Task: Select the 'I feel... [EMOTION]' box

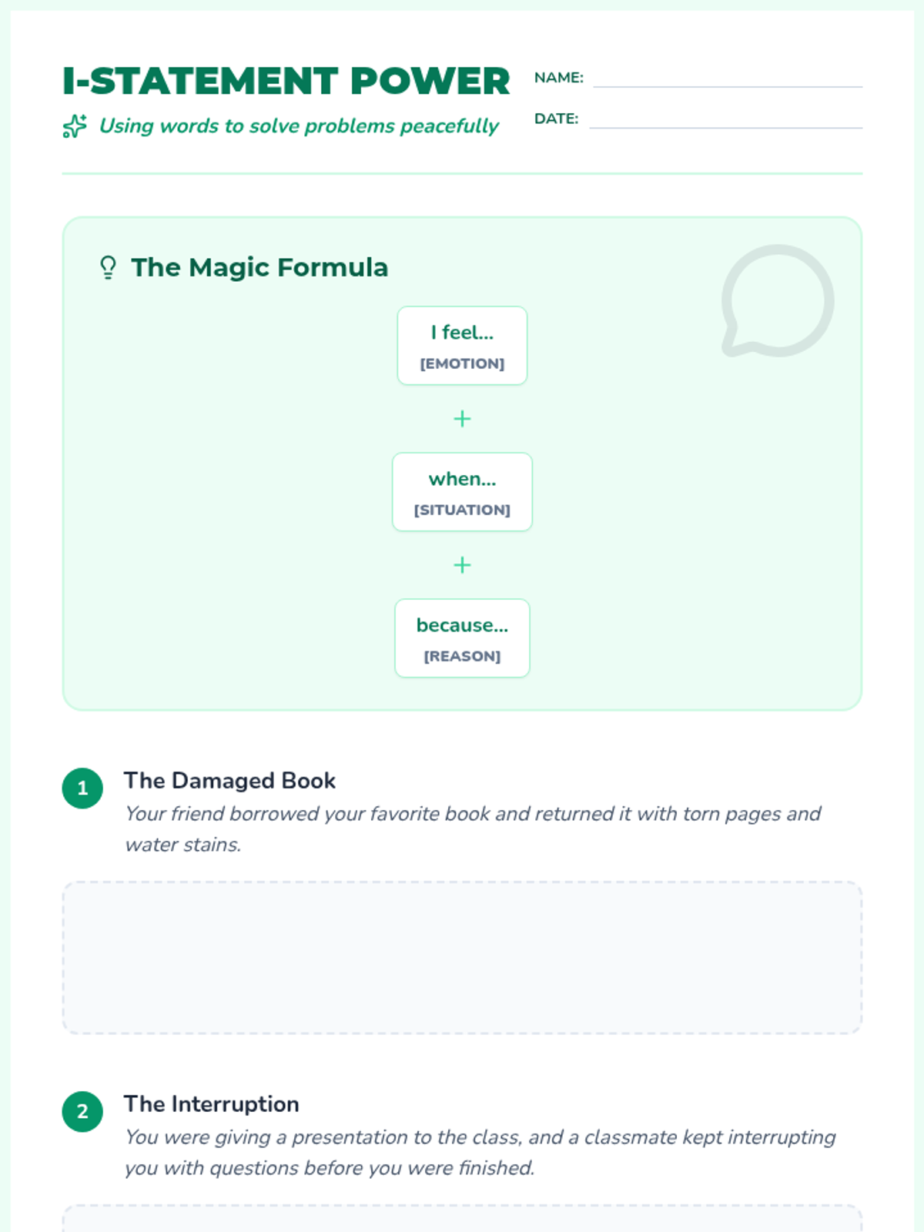Action: pos(462,346)
